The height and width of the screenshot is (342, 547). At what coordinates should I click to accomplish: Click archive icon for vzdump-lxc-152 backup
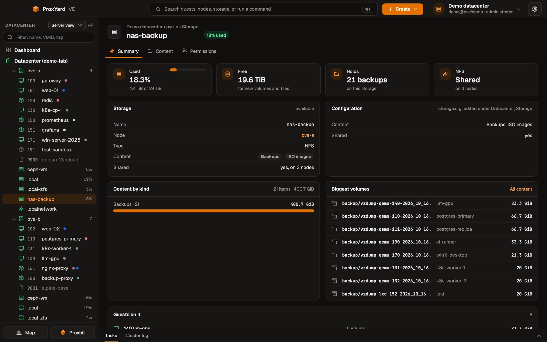pyautogui.click(x=335, y=294)
